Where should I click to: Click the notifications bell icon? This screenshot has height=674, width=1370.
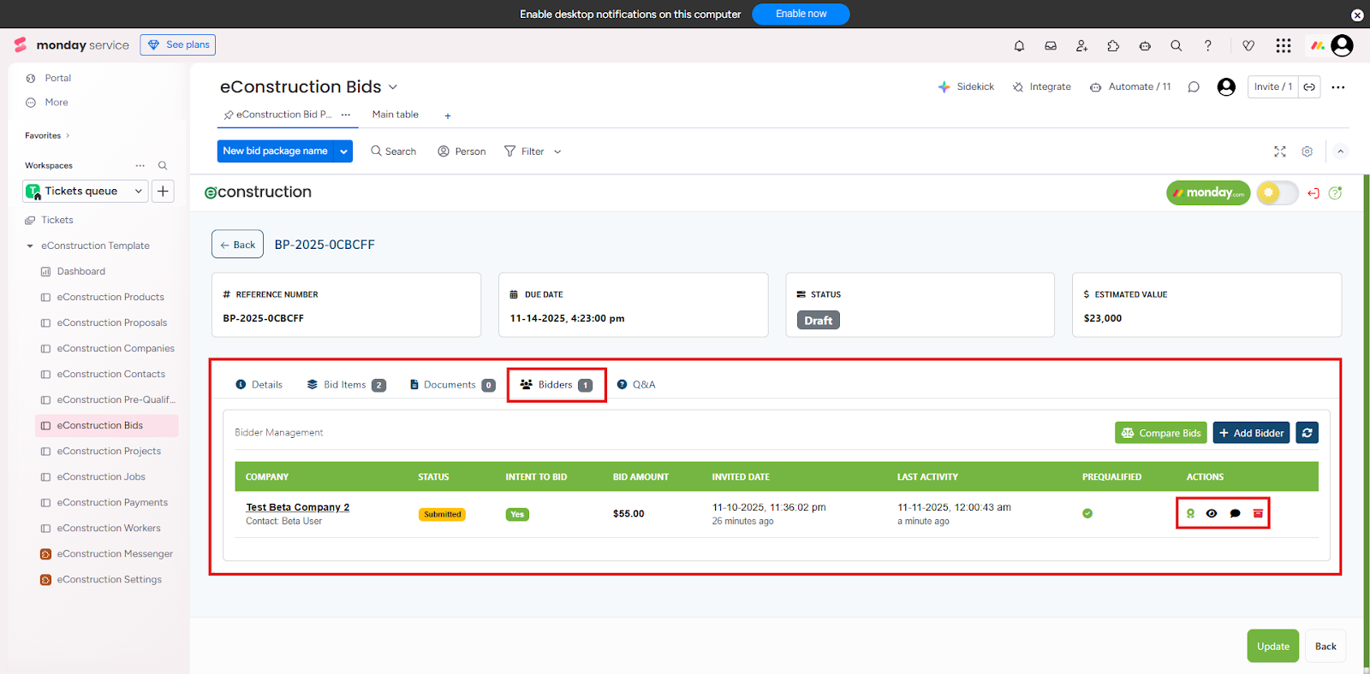tap(1019, 46)
